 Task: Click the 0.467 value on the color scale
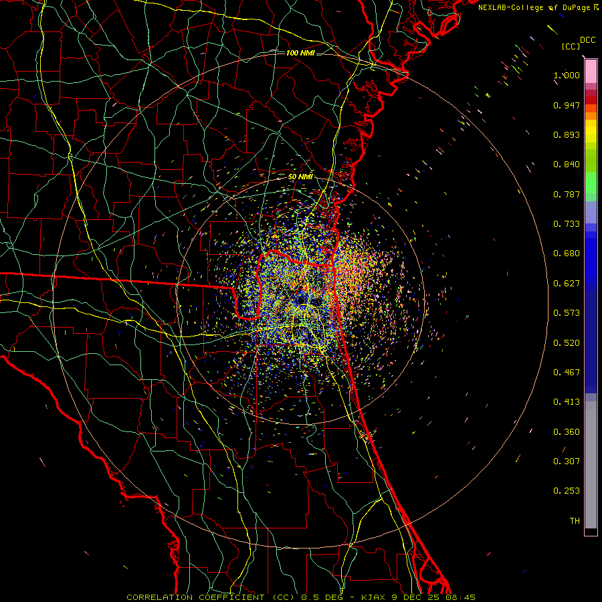567,373
